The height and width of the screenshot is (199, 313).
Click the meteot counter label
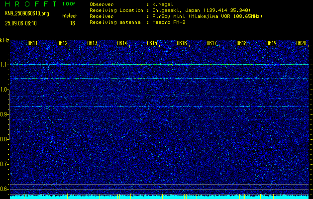pos(70,16)
